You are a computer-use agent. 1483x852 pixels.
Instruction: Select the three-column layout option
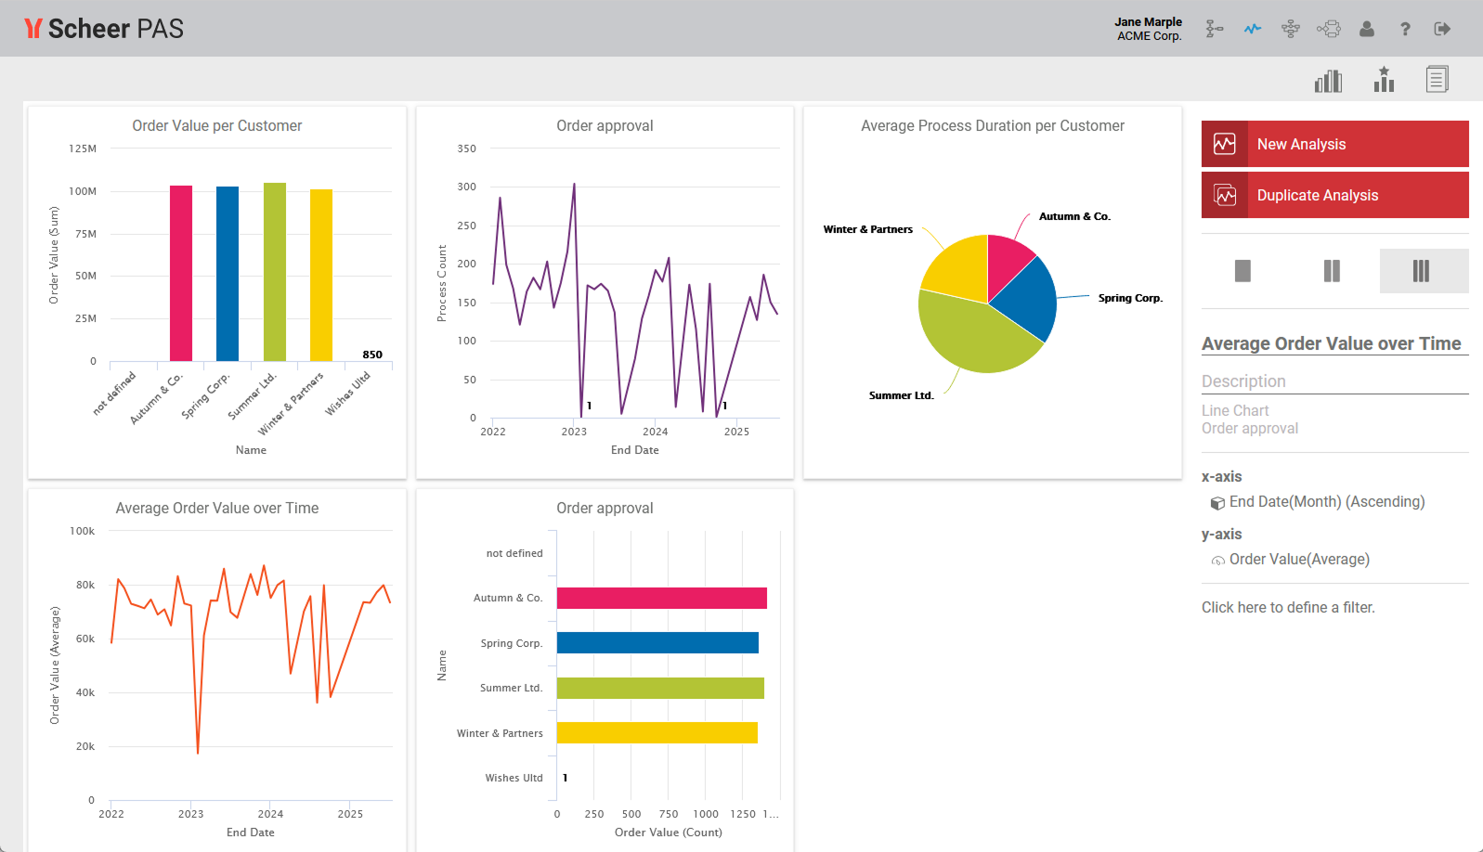1421,271
